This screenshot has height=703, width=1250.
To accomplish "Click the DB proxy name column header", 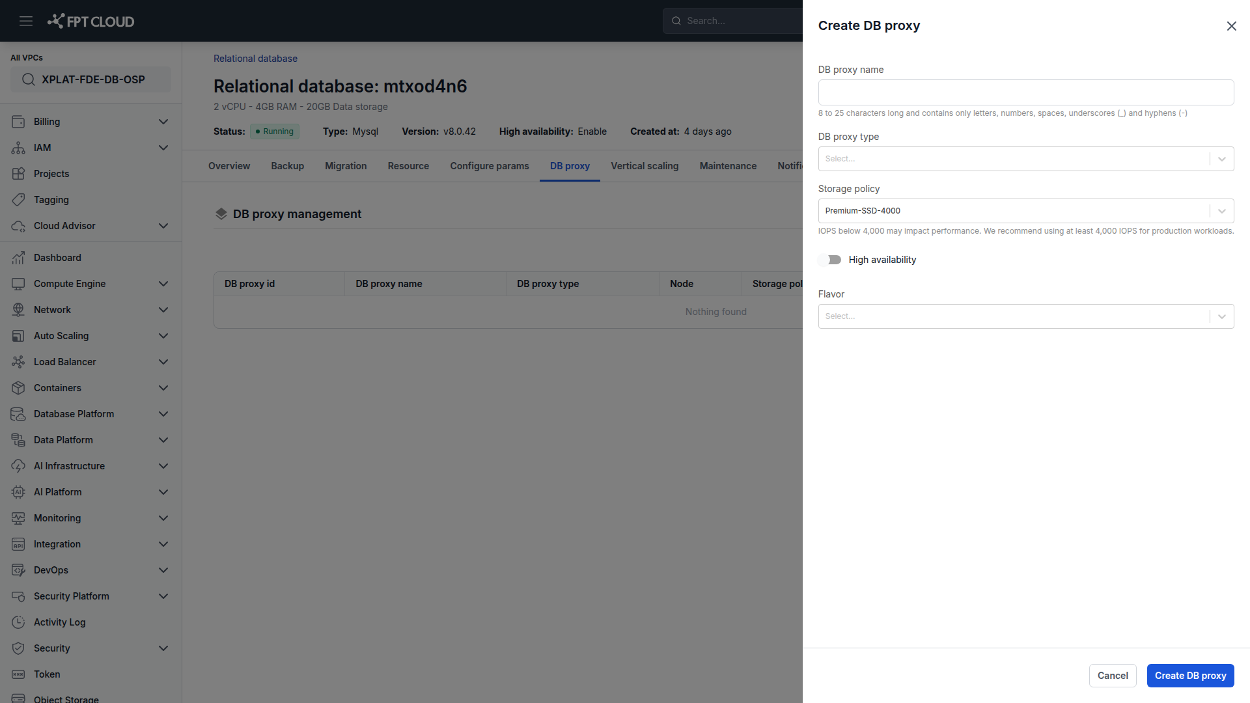I will [425, 284].
